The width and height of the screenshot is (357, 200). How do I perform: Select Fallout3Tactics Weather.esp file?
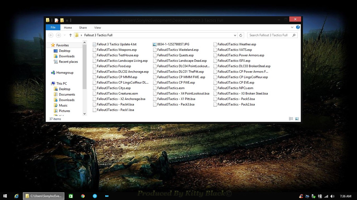click(237, 44)
